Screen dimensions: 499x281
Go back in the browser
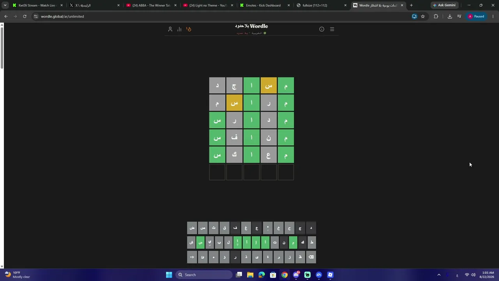[6, 16]
